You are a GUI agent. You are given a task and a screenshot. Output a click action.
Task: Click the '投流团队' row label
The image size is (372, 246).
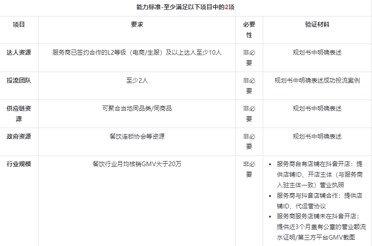point(19,80)
